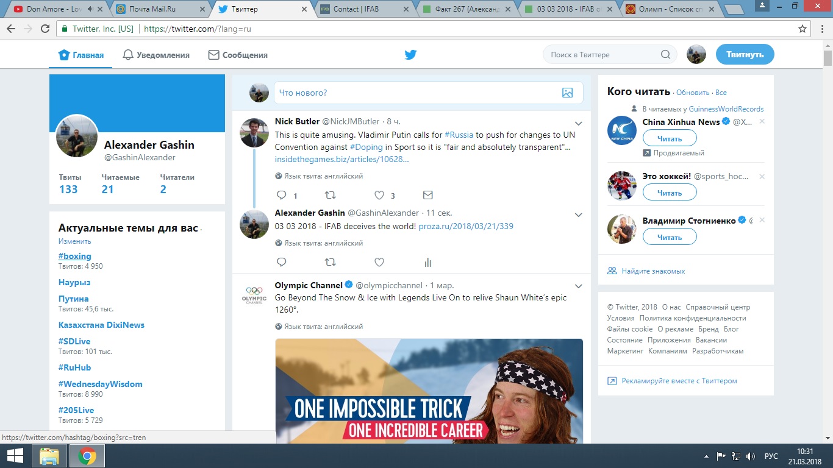Screen dimensions: 833x468
Task: Follow Владимир Стогниенко with Читать button
Action: [670, 237]
